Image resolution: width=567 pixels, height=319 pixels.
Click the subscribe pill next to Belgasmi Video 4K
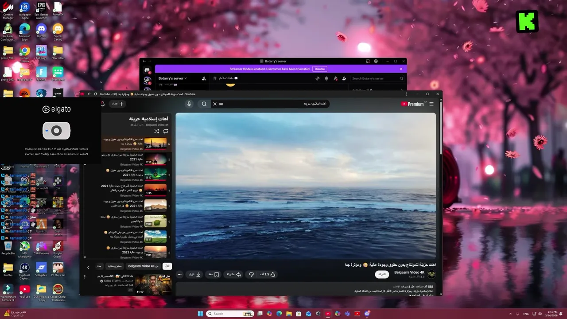pos(382,274)
